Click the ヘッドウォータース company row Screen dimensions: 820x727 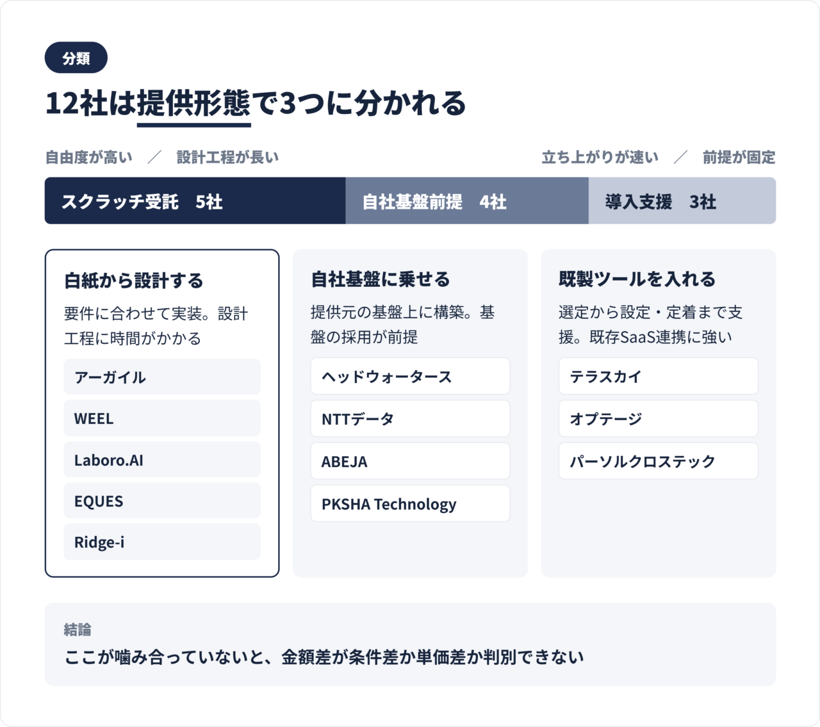coord(410,376)
